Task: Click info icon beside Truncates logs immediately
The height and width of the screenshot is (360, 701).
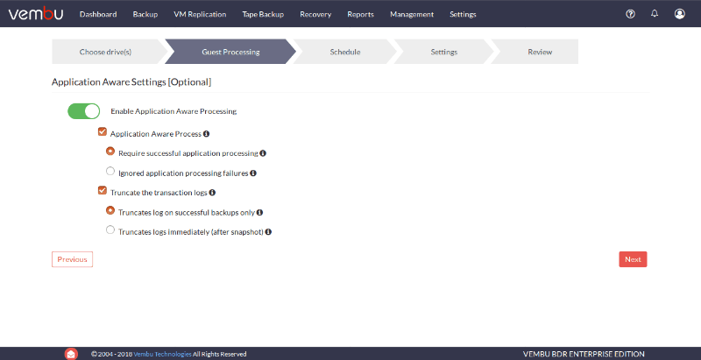Action: point(268,232)
